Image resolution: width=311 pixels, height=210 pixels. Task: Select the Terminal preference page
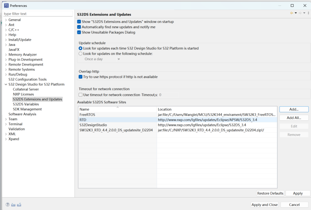(15, 124)
